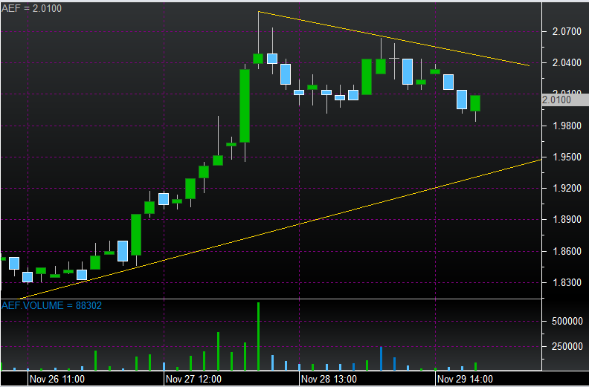This screenshot has height=387, width=589.
Task: Click the 1.8900 price axis label
Action: tap(562, 220)
